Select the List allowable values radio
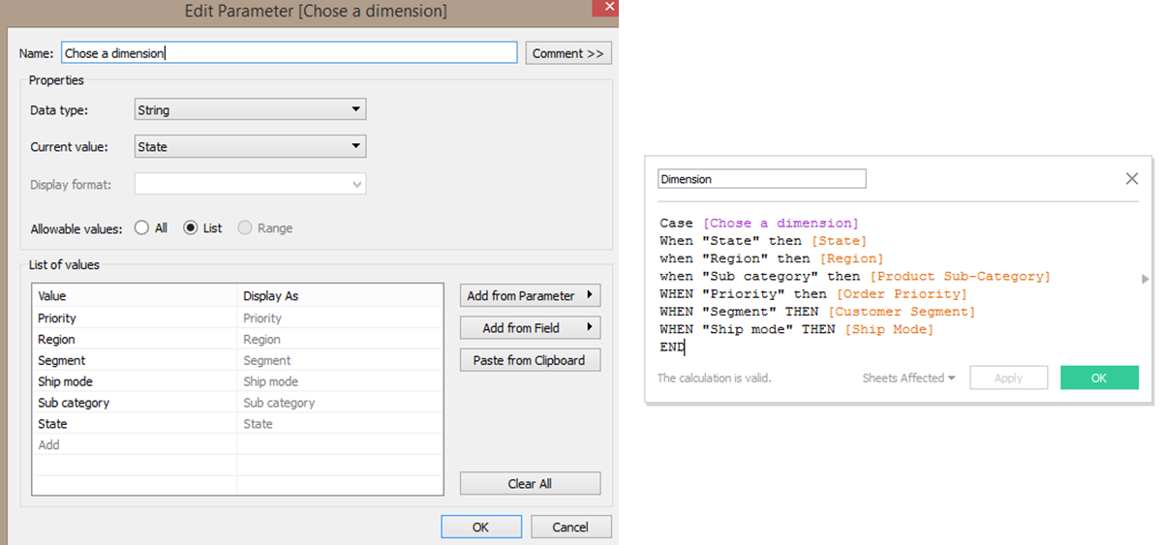1164x545 pixels. pyautogui.click(x=191, y=228)
